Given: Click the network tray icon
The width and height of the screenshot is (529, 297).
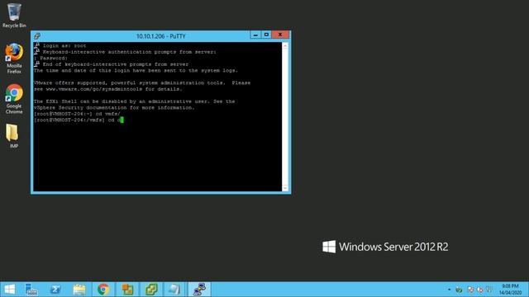Looking at the screenshot, I should click(470, 290).
